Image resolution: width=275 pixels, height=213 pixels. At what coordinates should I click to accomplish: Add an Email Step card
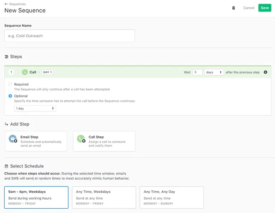[x=36, y=141]
